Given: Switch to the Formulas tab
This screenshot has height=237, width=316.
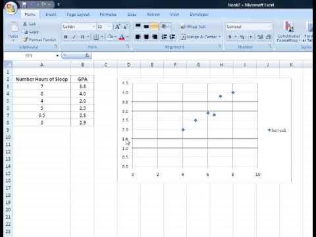Looking at the screenshot, I should pos(108,14).
